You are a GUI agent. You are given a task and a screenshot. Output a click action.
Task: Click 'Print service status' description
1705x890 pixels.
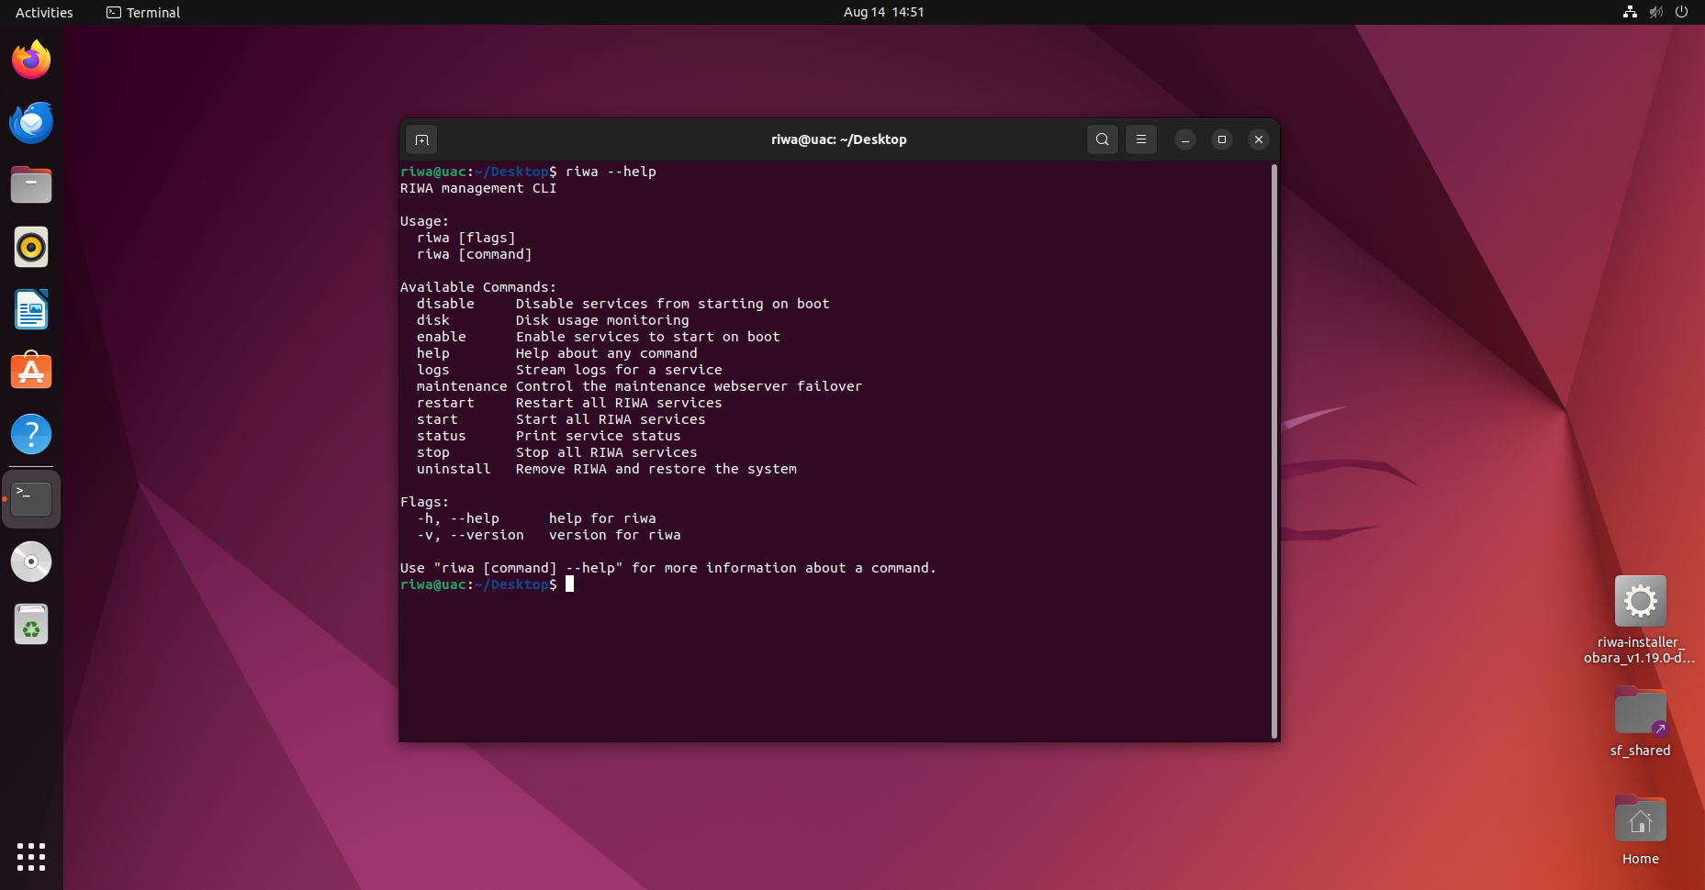(x=599, y=436)
